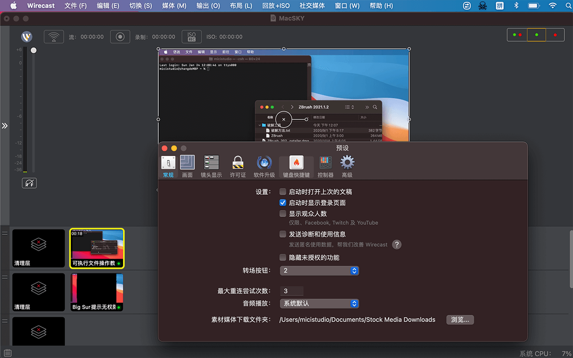This screenshot has width=573, height=358.
Task: Open the 画面 preferences tab
Action: pos(187,167)
